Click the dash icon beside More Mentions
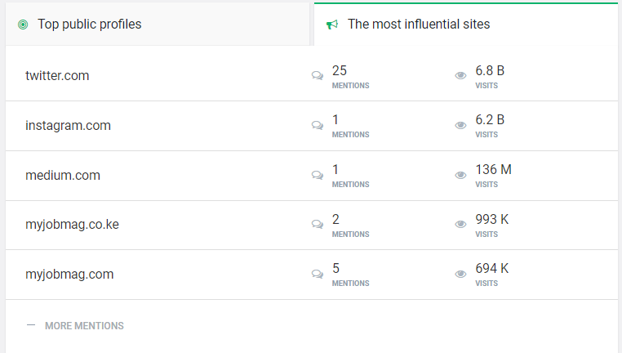 [31, 324]
